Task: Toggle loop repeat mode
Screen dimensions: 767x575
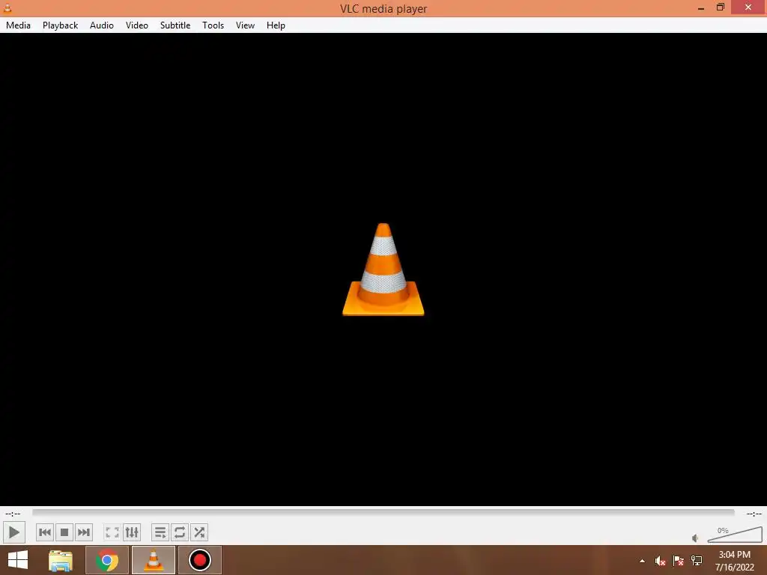Action: 180,532
